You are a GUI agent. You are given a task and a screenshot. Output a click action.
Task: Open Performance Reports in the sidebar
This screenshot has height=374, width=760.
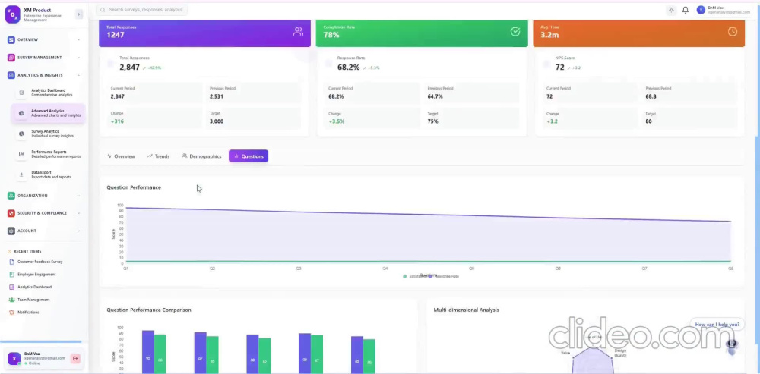click(x=49, y=154)
